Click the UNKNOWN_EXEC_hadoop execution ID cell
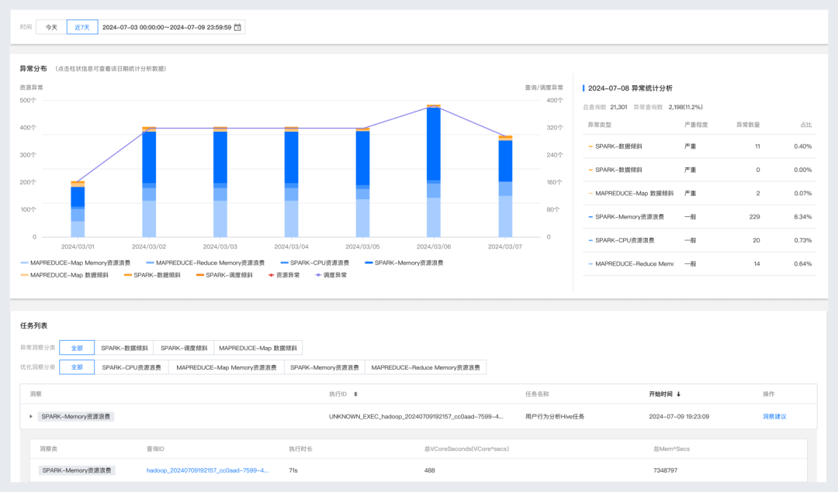The height and width of the screenshot is (492, 838). tap(416, 417)
